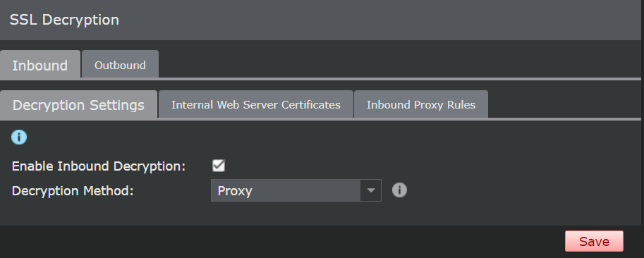
Task: Click the dark footer bar left of Save
Action: coord(279,242)
